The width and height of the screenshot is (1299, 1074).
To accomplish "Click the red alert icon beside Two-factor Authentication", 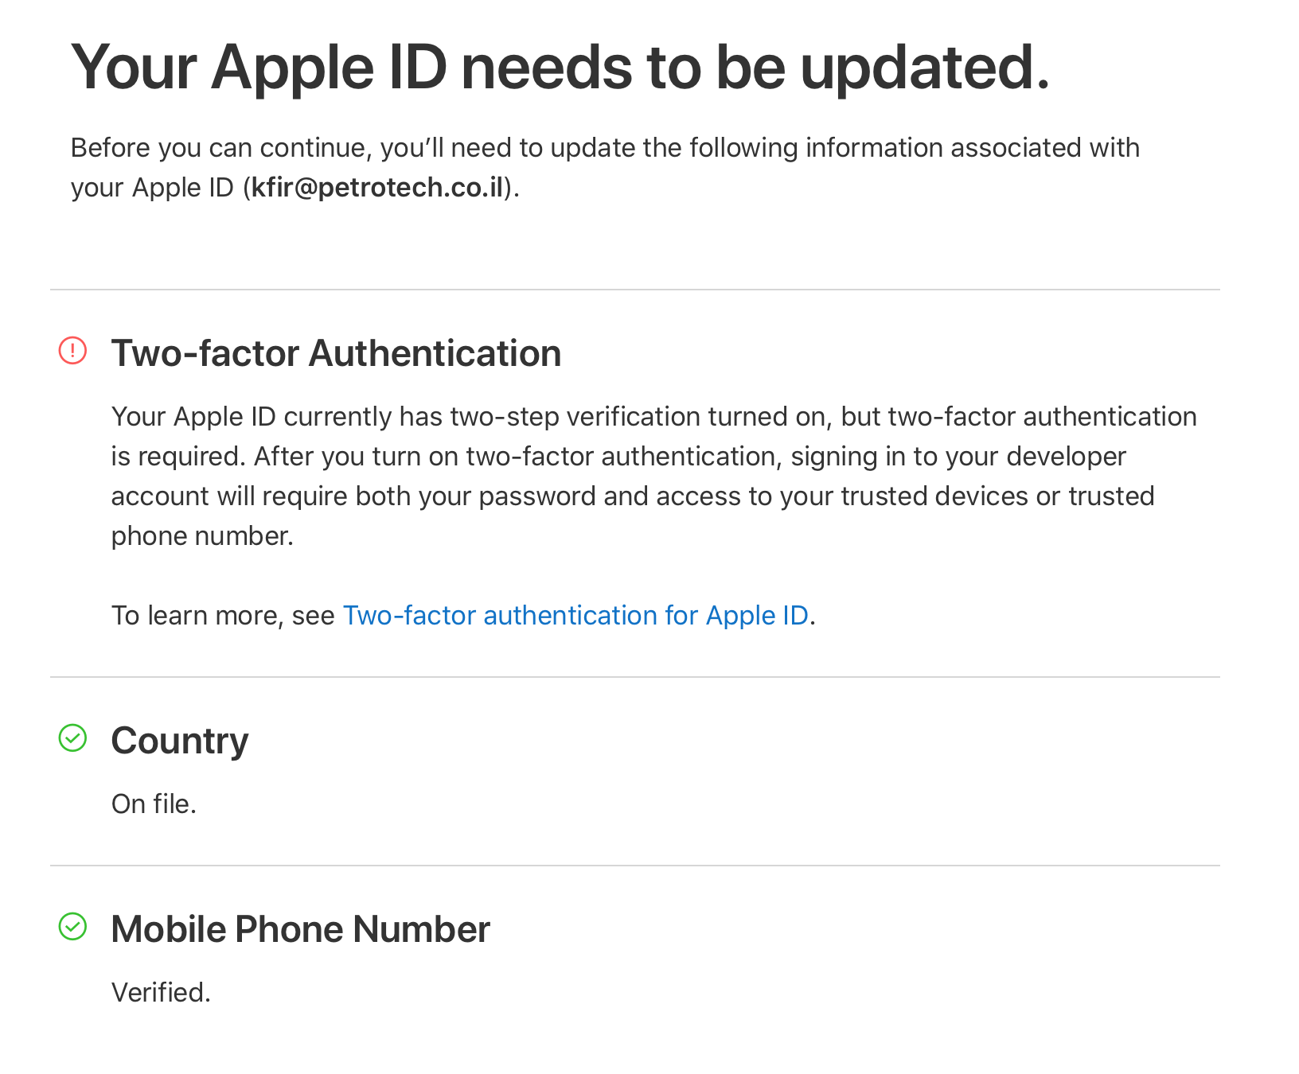I will [72, 351].
